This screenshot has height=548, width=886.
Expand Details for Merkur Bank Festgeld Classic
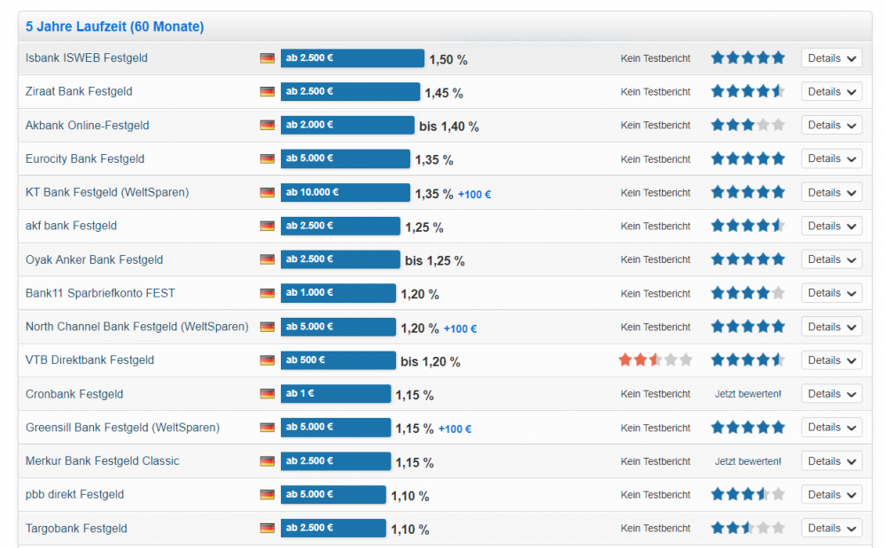(832, 461)
